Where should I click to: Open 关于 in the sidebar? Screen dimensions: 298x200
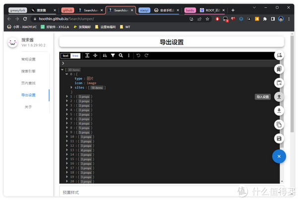pos(28,107)
